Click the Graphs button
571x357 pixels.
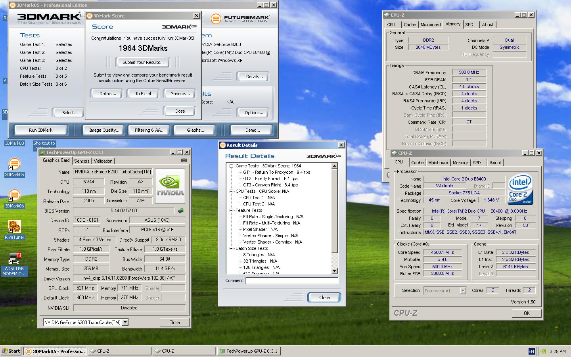pyautogui.click(x=195, y=130)
